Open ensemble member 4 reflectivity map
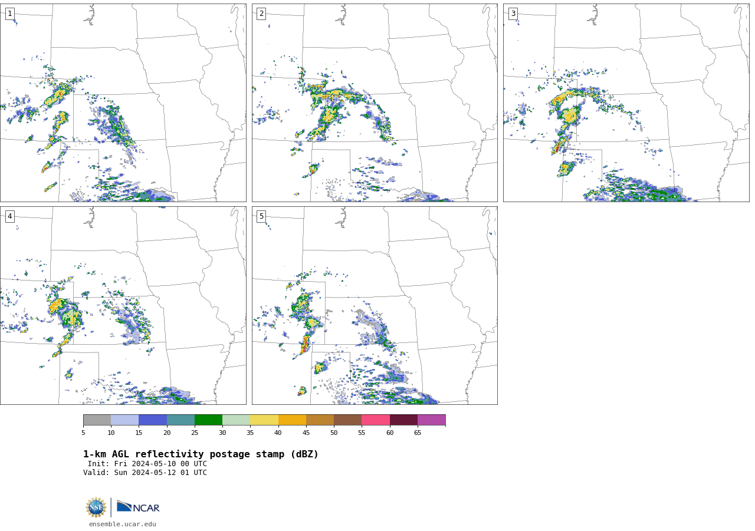Screen dimensions: 755x531 point(123,305)
